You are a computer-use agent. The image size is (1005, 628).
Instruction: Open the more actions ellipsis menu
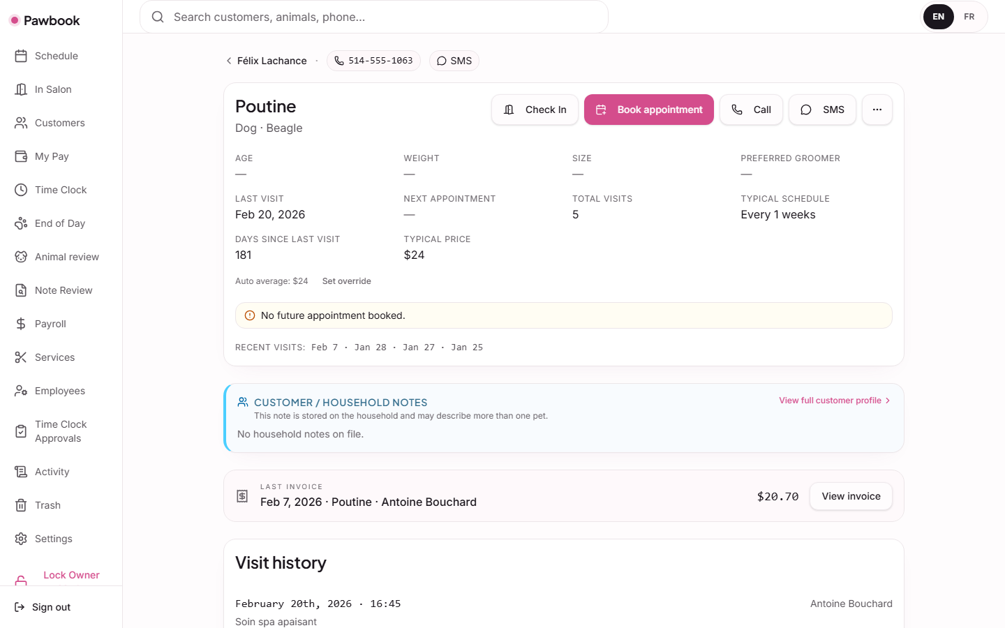pyautogui.click(x=877, y=110)
